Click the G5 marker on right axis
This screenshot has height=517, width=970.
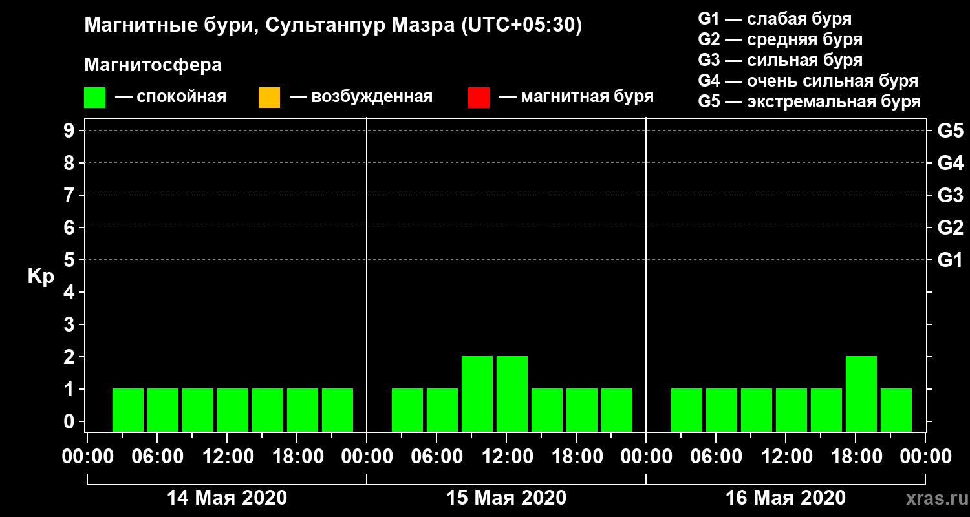coord(950,131)
